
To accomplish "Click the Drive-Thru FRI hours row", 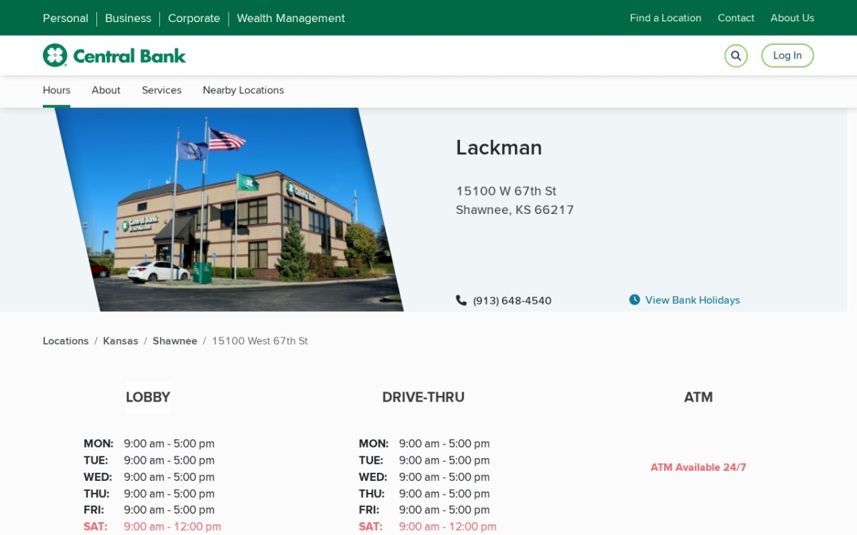I will (x=424, y=510).
